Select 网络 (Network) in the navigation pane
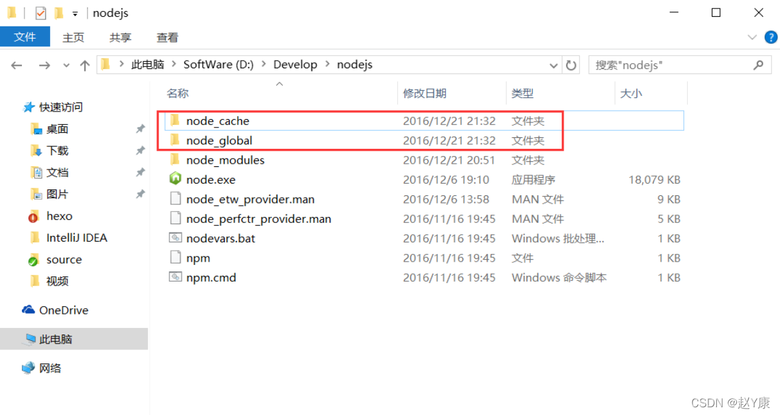The width and height of the screenshot is (780, 415). tap(42, 368)
